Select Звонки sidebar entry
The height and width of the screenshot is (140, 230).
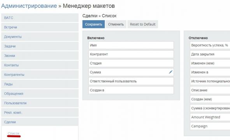coord(40,56)
